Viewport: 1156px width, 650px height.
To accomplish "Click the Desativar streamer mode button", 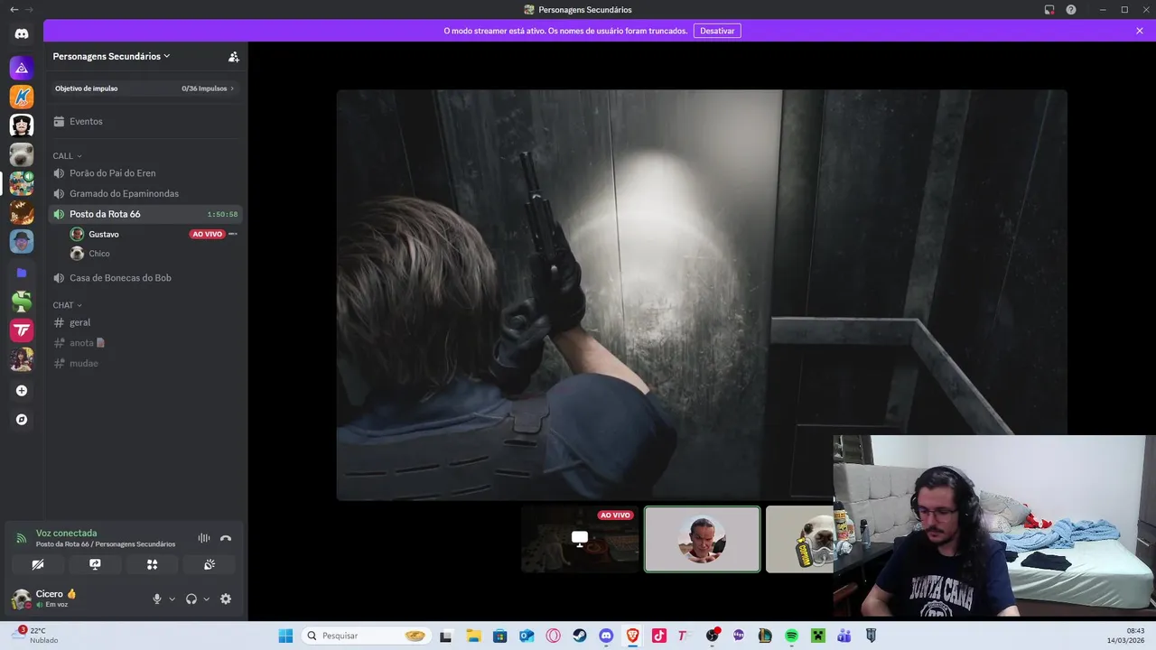I will point(717,31).
